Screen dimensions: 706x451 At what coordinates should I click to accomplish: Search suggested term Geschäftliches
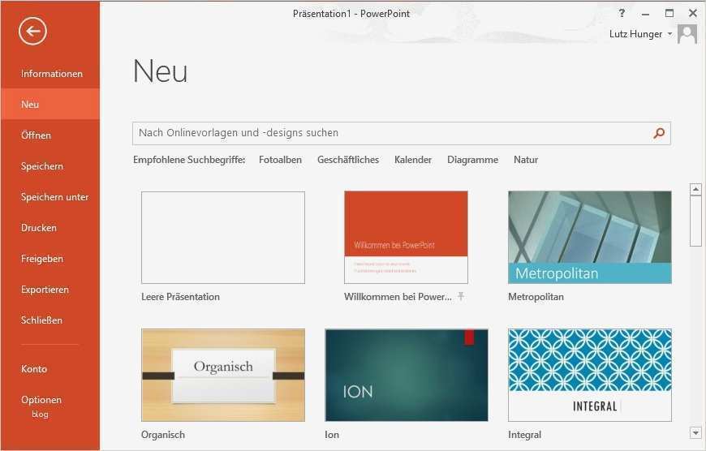(x=348, y=160)
